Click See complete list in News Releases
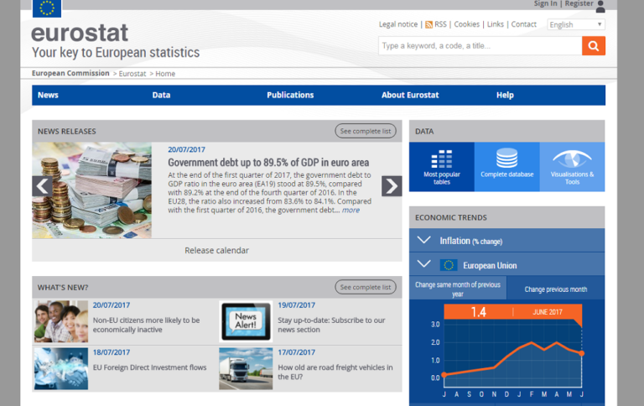Image resolution: width=644 pixels, height=406 pixels. [365, 131]
